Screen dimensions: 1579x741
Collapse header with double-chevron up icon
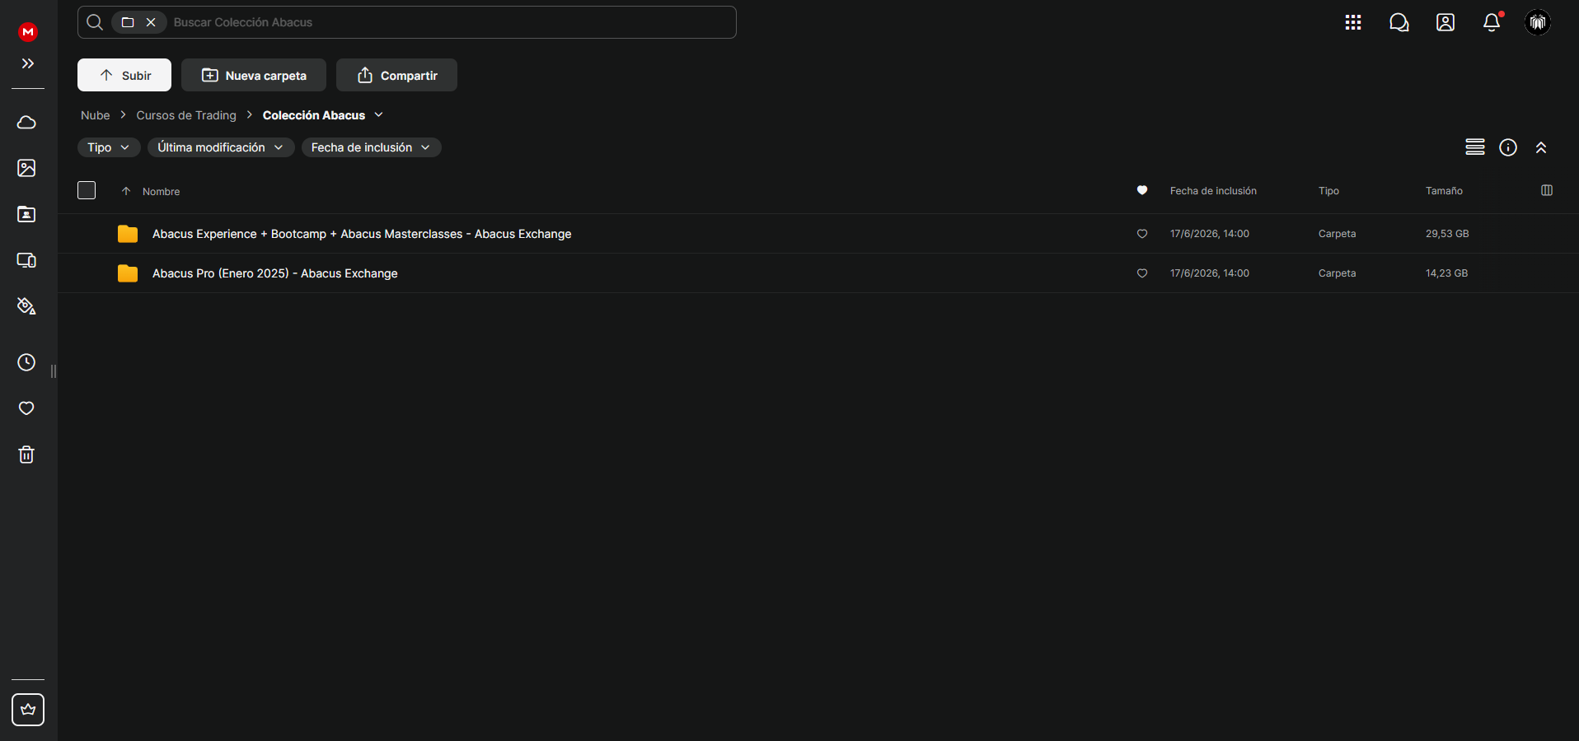click(x=1541, y=147)
